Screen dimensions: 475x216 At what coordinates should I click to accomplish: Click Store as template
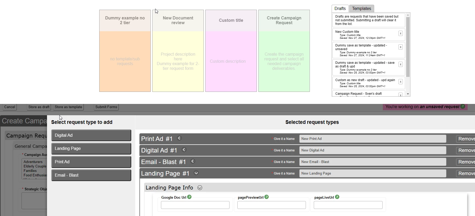(68, 107)
